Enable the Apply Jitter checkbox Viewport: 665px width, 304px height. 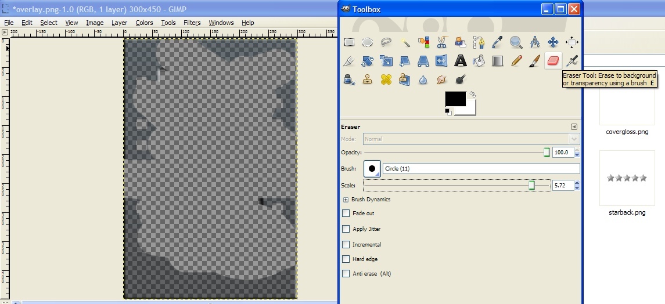tap(346, 229)
